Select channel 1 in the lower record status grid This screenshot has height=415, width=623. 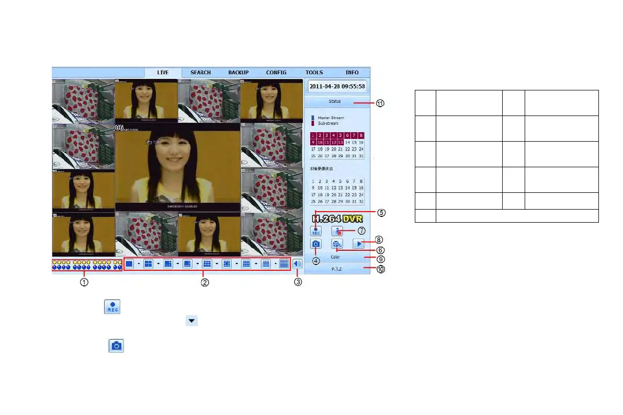pos(313,181)
